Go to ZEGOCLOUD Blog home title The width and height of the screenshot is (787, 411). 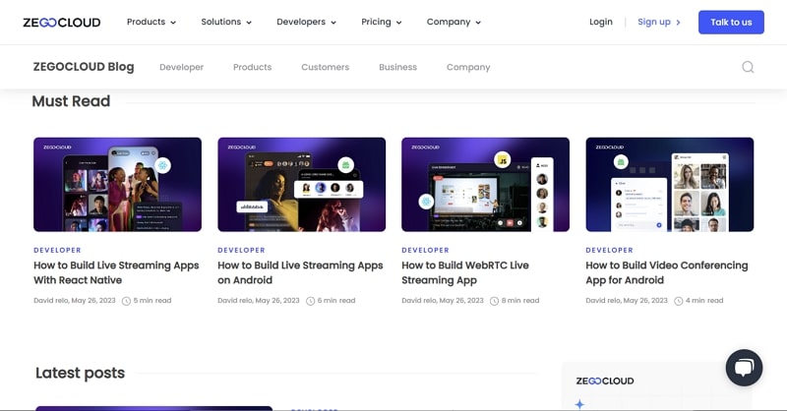[84, 67]
